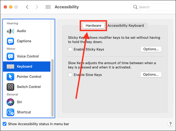Go forward with the right chevron
This screenshot has height=131, width=176.
[x=37, y=7]
